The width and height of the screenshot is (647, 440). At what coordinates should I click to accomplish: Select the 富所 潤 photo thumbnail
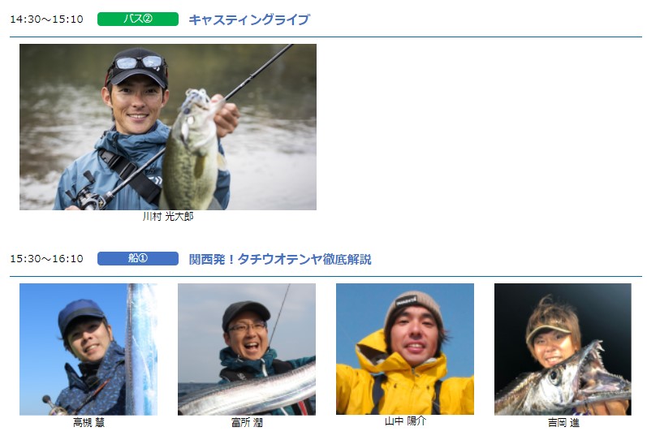[x=247, y=349]
